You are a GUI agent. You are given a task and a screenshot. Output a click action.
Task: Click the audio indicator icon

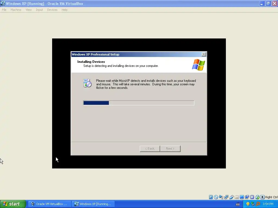[221, 197]
